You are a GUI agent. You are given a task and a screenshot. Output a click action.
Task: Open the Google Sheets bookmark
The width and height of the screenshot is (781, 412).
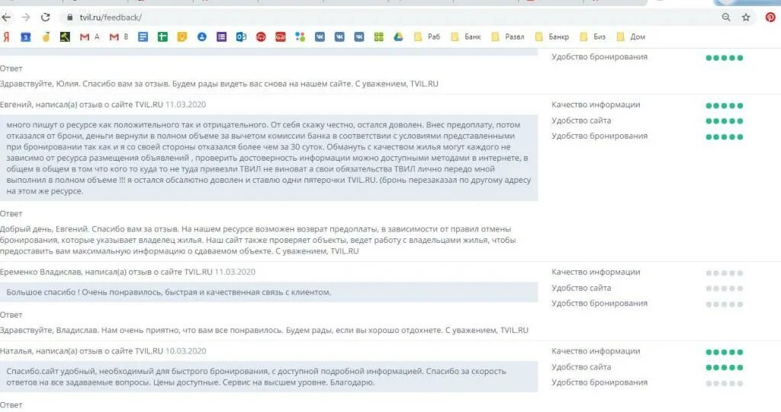pyautogui.click(x=162, y=37)
